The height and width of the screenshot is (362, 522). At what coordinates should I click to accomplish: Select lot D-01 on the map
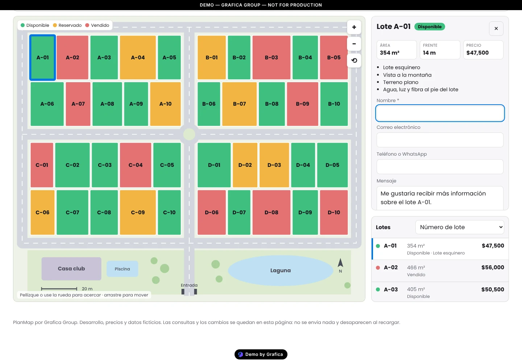(x=214, y=165)
